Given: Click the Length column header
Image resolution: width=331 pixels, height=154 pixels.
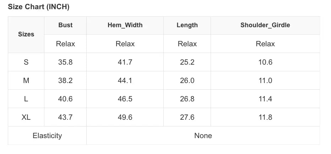Looking at the screenshot, I should pyautogui.click(x=187, y=25).
